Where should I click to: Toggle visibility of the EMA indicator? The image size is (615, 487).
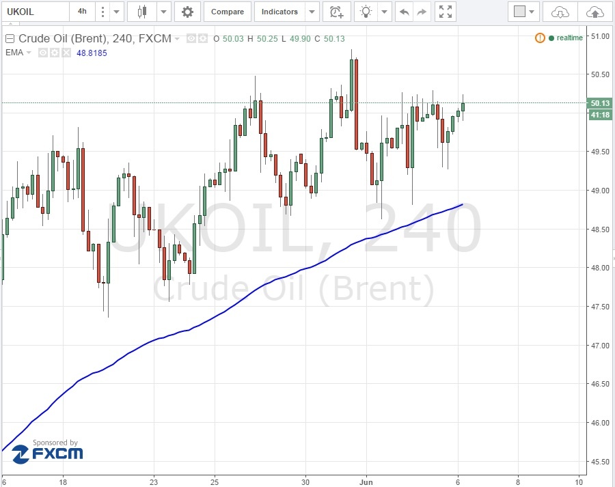[x=43, y=53]
